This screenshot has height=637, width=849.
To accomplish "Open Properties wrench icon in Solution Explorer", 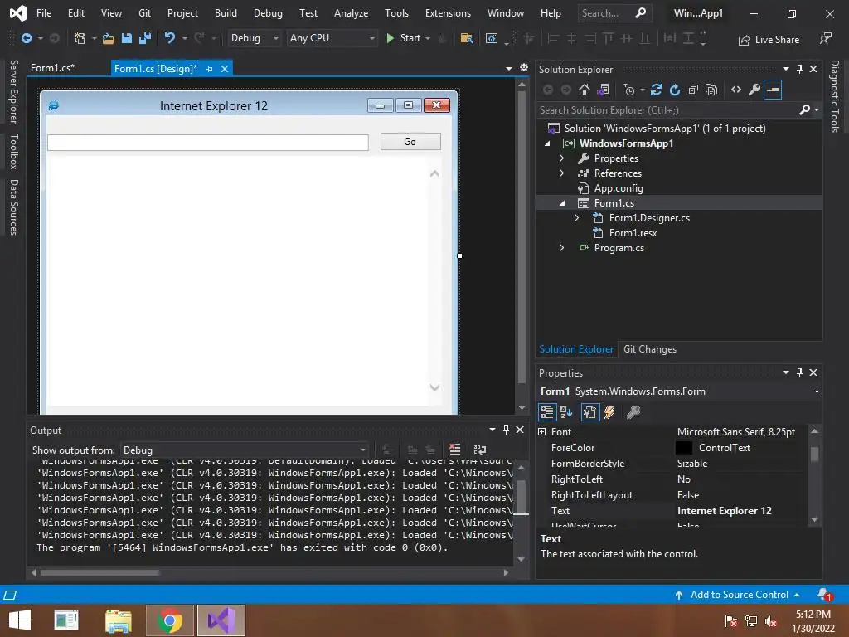I will coord(754,90).
